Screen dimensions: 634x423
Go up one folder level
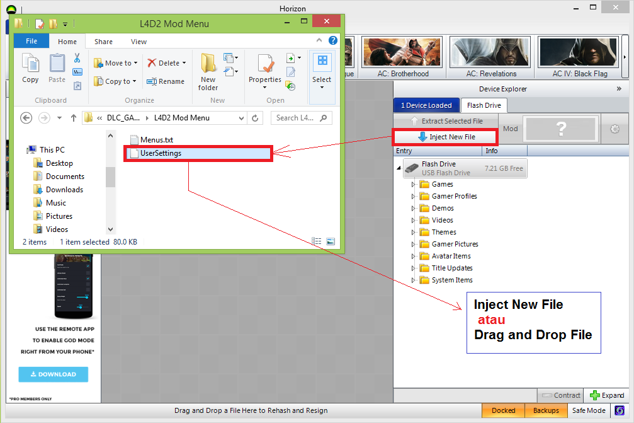click(x=73, y=118)
